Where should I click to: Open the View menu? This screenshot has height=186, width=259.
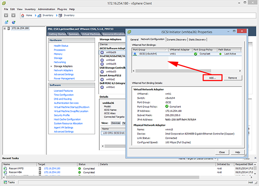point(20,9)
